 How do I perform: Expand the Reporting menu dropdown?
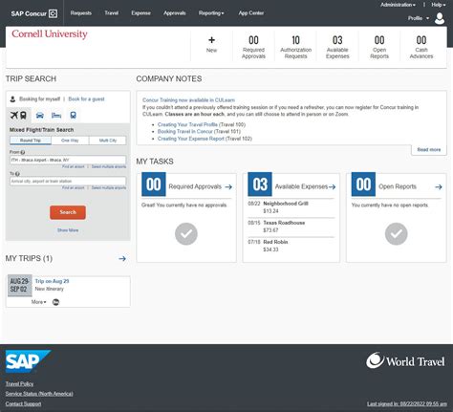pos(211,13)
